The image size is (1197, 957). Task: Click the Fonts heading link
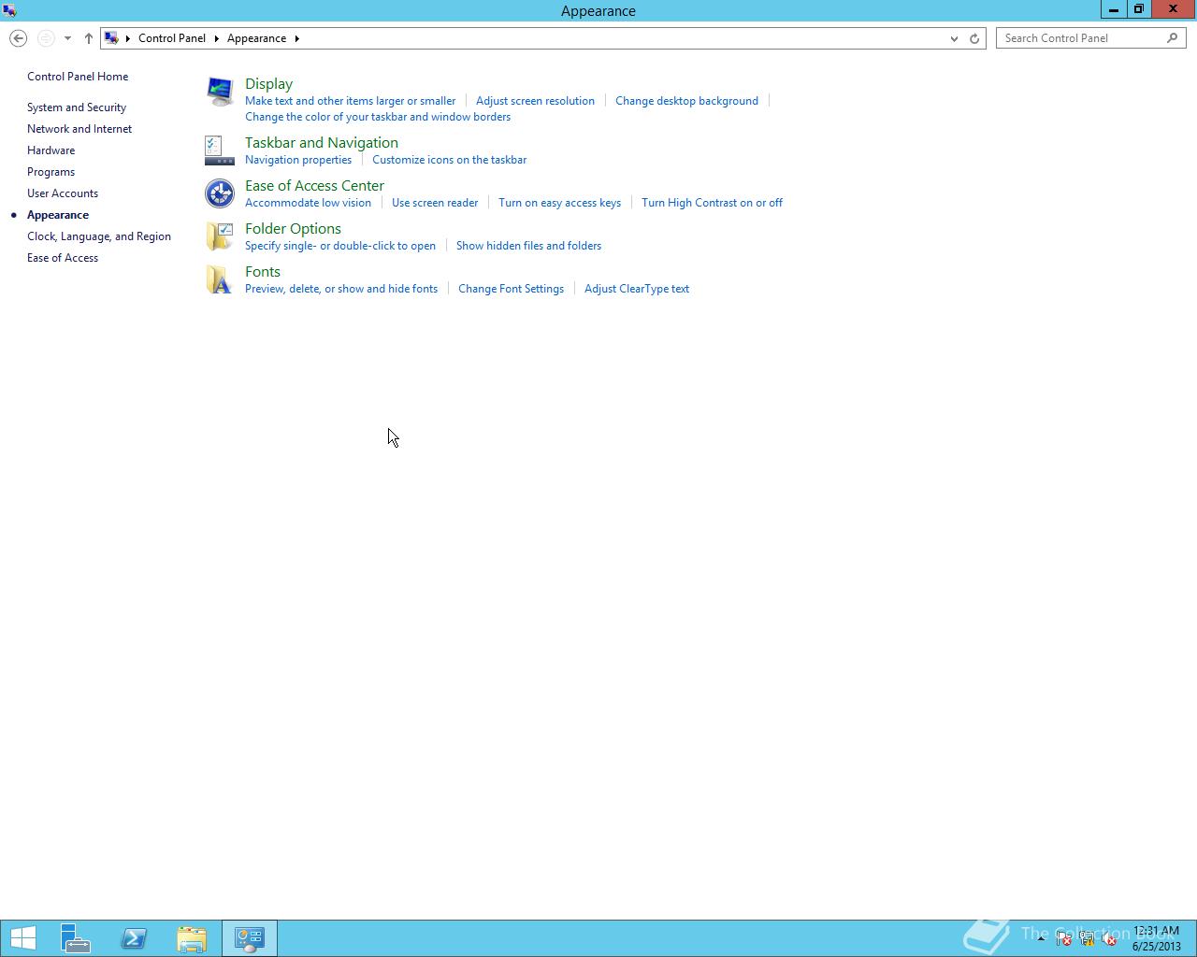(263, 272)
